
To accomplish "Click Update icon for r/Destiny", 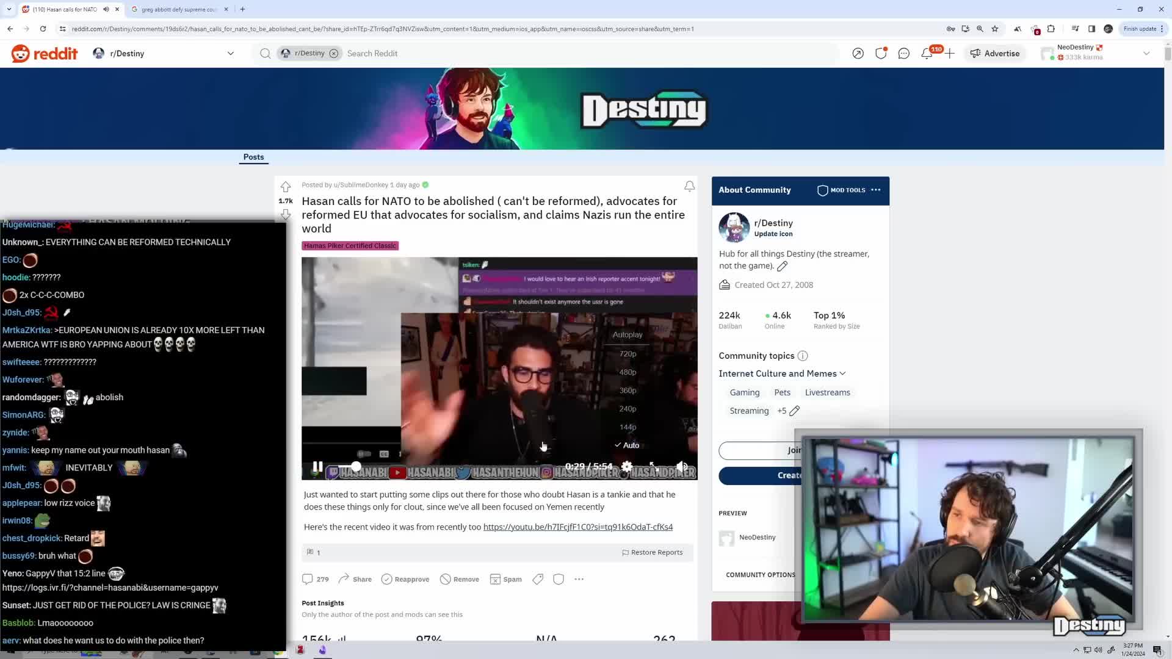I will tap(773, 234).
